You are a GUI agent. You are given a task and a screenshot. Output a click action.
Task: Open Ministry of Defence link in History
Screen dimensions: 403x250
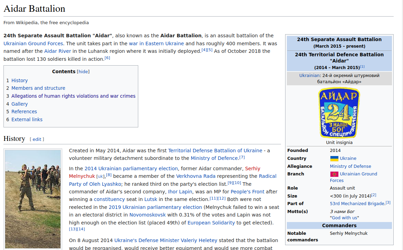tap(214, 158)
